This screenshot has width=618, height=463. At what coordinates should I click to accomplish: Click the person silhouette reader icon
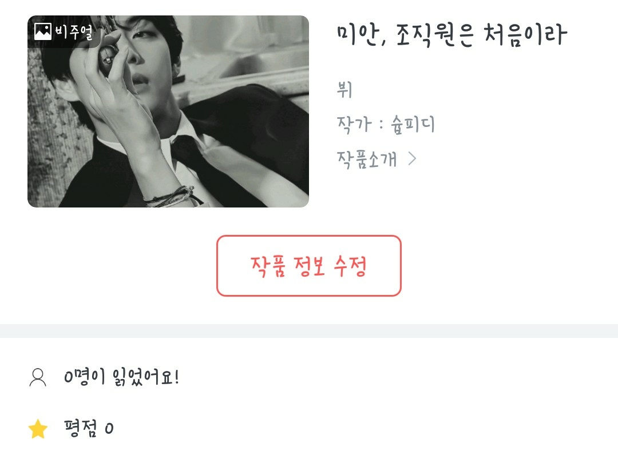point(38,377)
